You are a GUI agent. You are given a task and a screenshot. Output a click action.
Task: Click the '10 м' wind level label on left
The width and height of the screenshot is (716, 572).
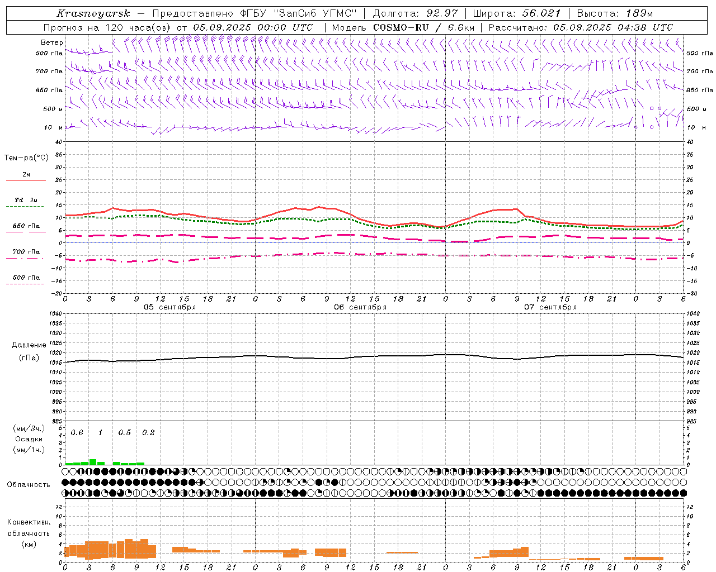54,127
